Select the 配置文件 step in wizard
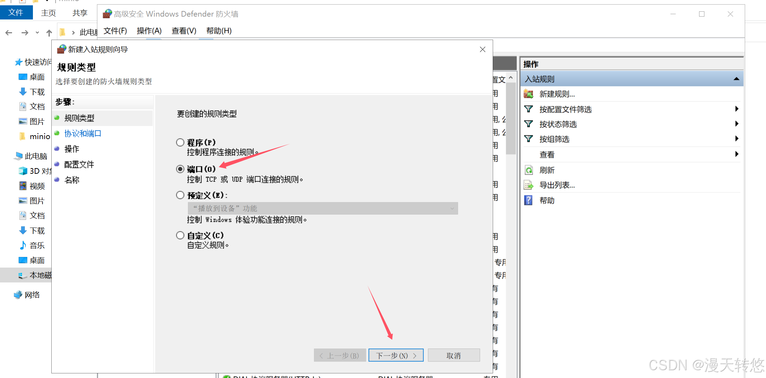The image size is (766, 378). click(x=79, y=165)
